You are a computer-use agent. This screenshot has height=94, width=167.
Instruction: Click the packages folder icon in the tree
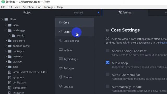(x=10, y=51)
